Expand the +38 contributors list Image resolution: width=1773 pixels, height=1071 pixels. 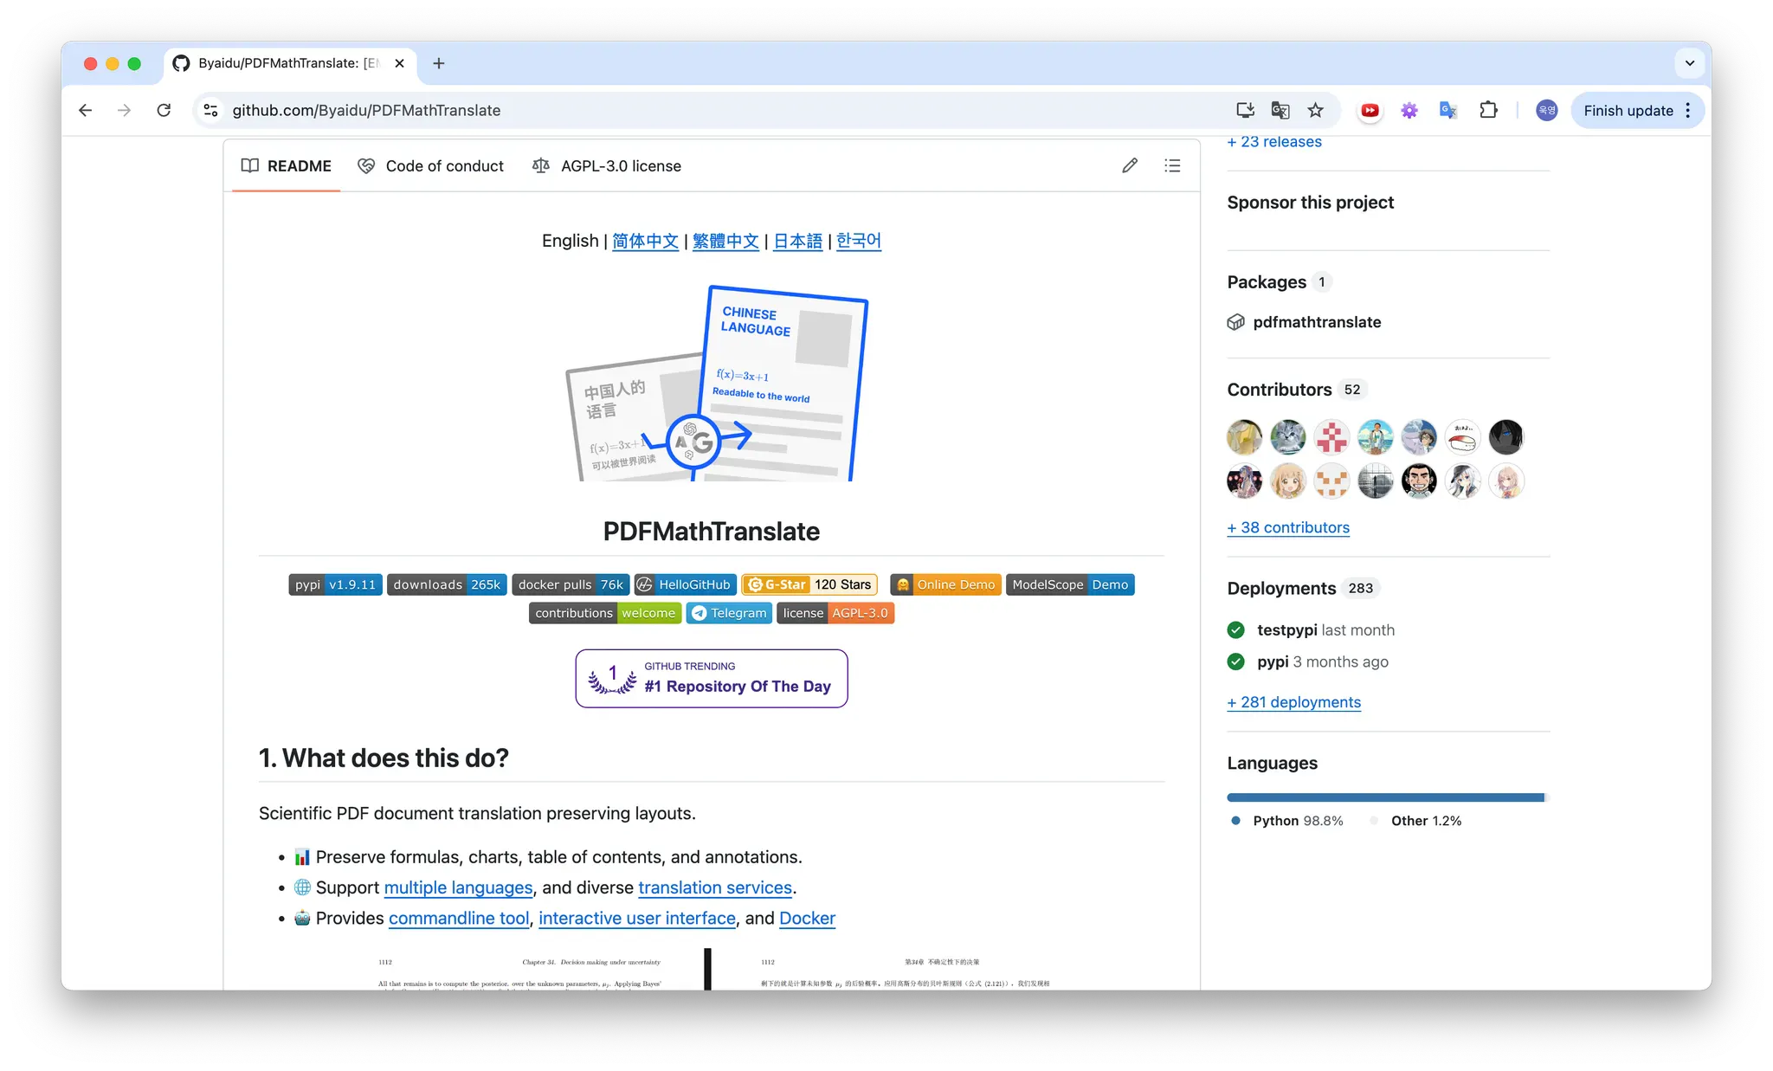pyautogui.click(x=1288, y=527)
